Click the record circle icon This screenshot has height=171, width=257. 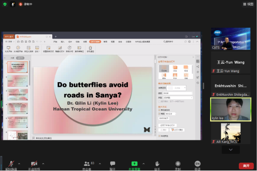tap(178, 164)
